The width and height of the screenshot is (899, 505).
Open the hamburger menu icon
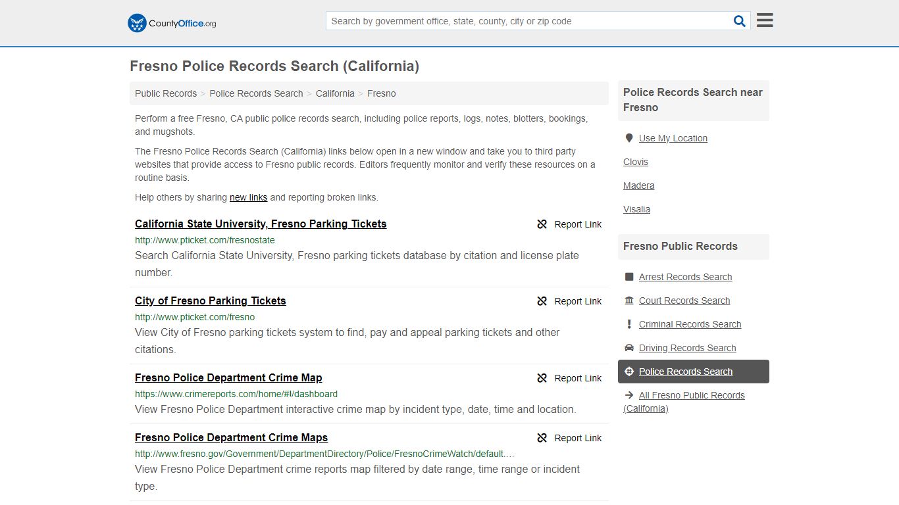765,20
